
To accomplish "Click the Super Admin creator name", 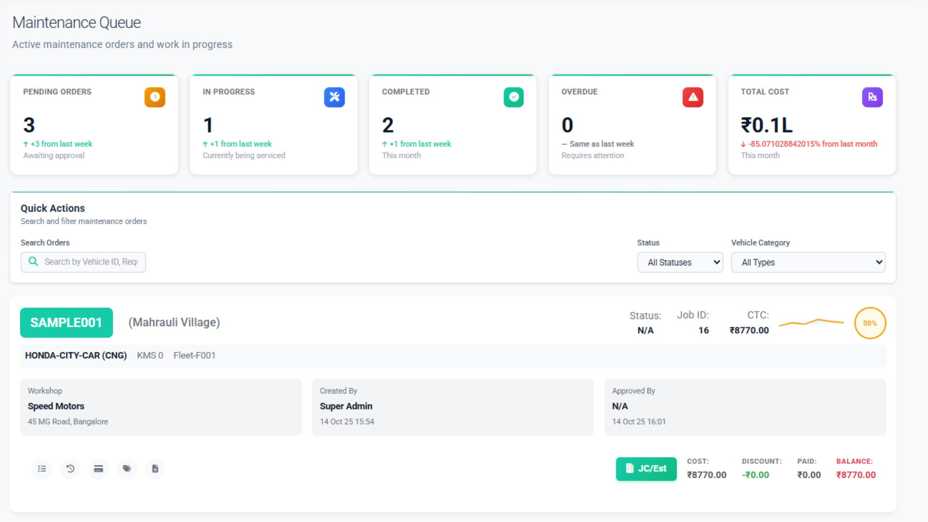I will [x=346, y=406].
